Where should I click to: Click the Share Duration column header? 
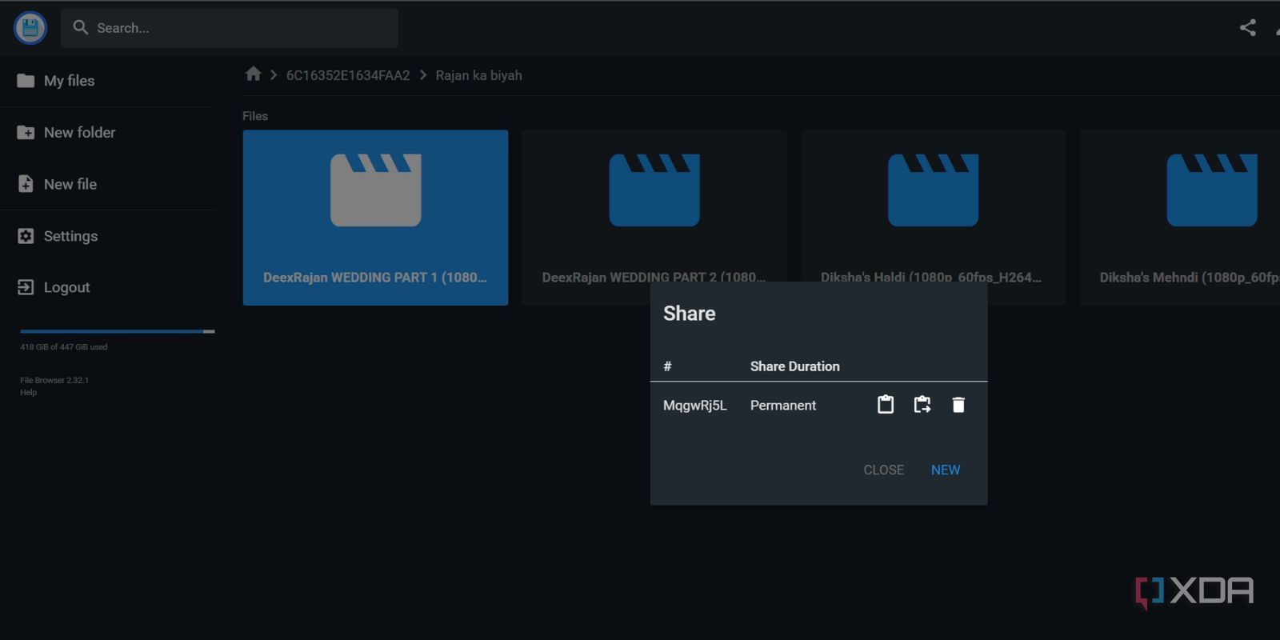pos(795,366)
